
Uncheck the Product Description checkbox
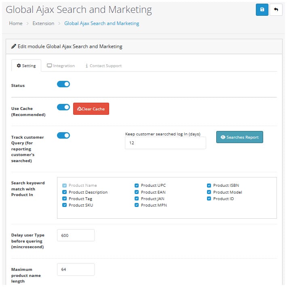pos(64,192)
